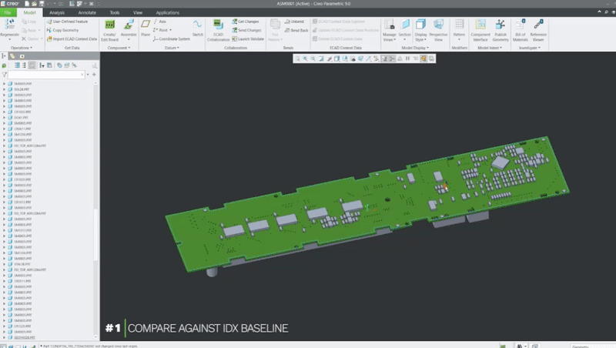Open the File menu

[x=8, y=13]
